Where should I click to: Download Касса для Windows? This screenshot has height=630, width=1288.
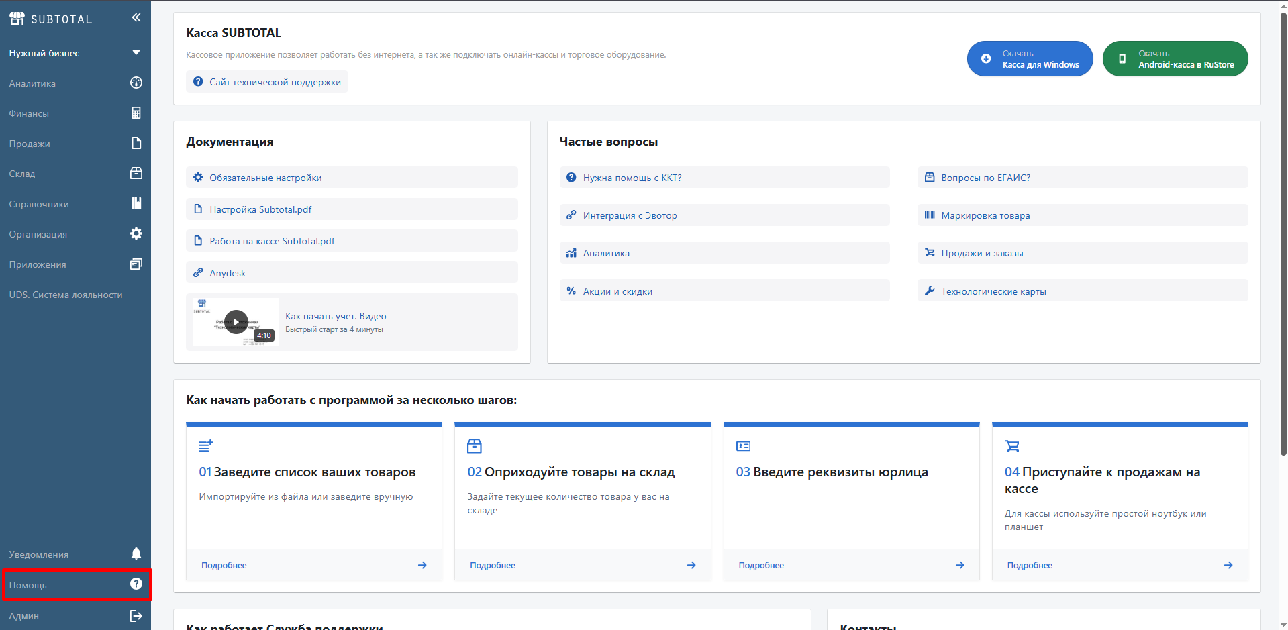tap(1030, 59)
